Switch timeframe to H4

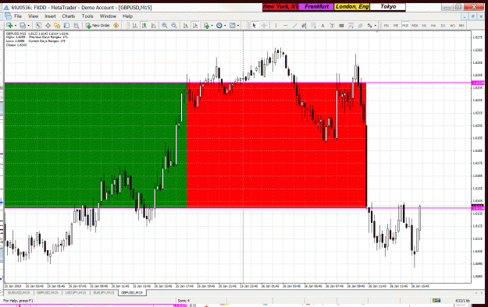point(433,26)
